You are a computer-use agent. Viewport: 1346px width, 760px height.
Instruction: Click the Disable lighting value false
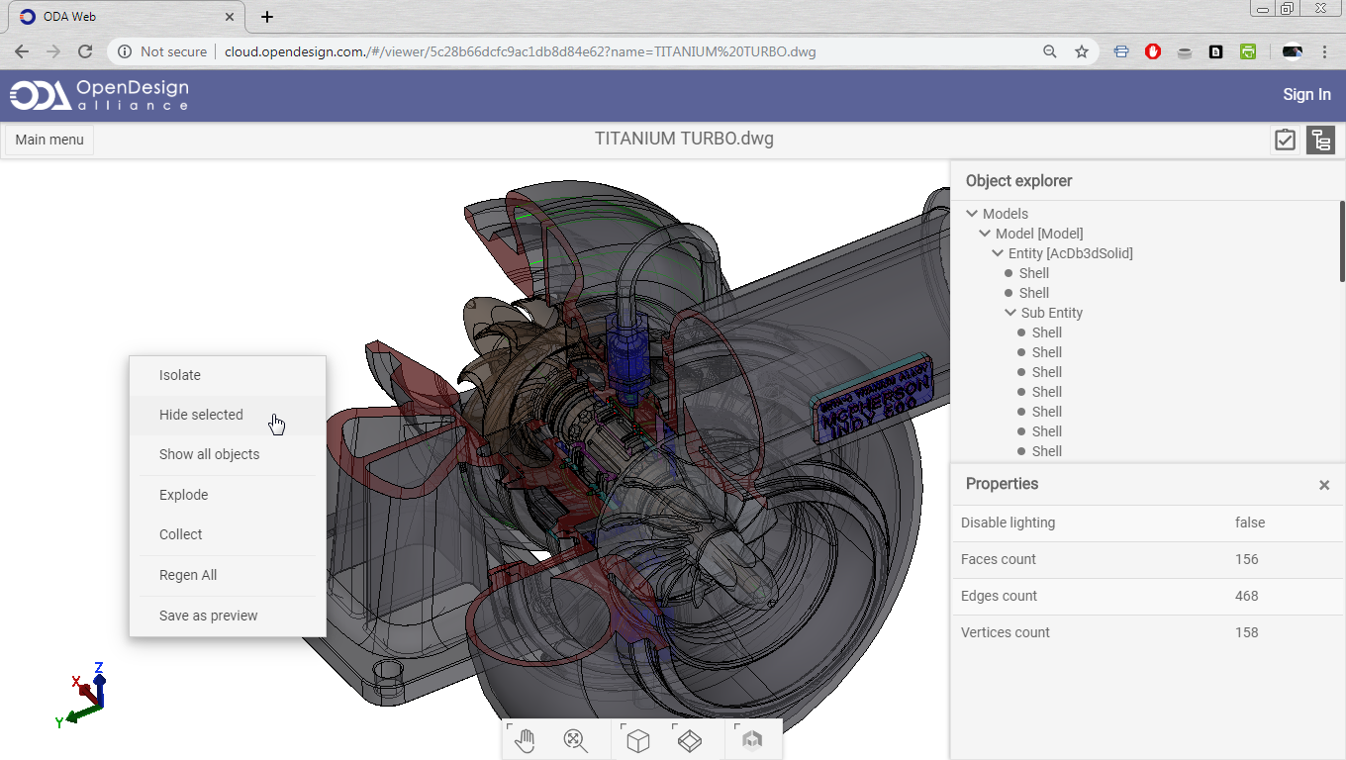coord(1250,522)
